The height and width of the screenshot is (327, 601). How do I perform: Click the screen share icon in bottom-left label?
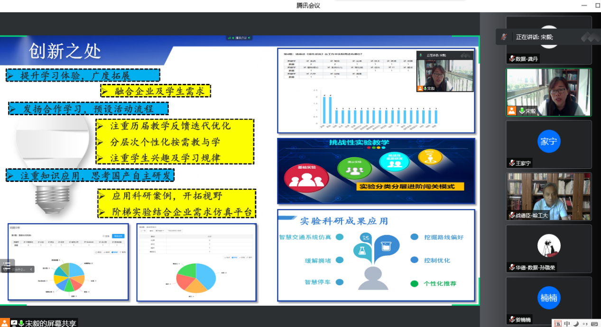pyautogui.click(x=14, y=323)
